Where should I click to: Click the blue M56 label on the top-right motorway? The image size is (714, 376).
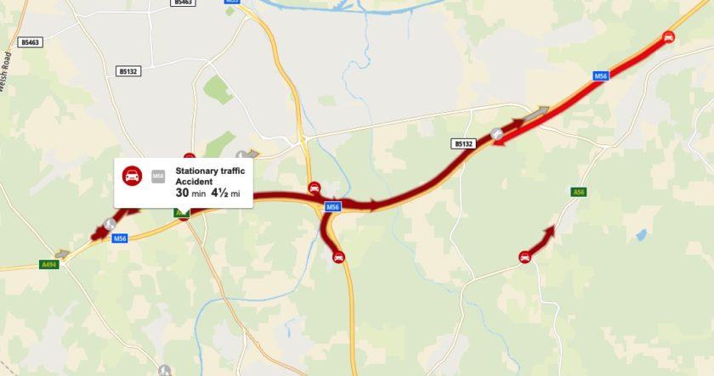coord(601,76)
